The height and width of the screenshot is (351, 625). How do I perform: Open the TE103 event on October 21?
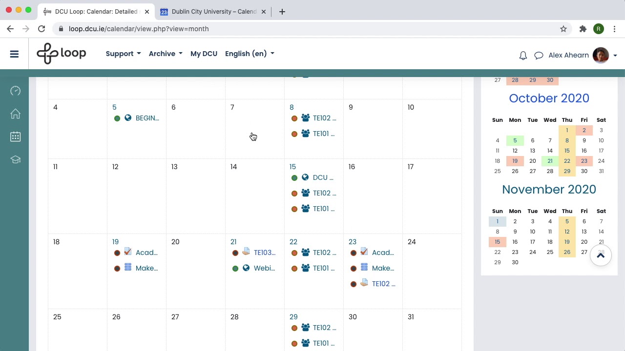(265, 253)
